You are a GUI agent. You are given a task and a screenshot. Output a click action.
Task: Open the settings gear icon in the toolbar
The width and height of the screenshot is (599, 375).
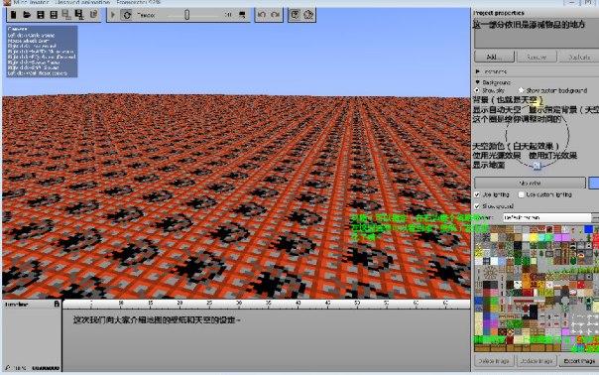coord(308,15)
